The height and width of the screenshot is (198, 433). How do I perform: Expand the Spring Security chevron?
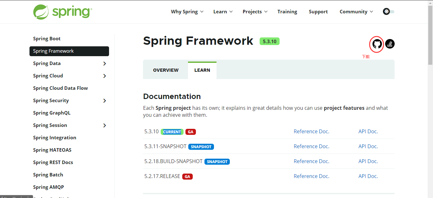[105, 101]
